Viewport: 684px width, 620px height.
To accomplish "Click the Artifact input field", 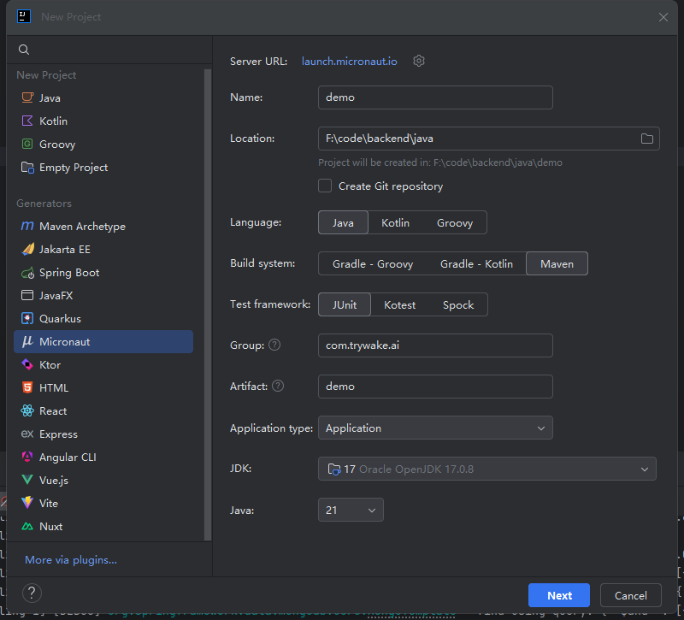I will coord(435,387).
